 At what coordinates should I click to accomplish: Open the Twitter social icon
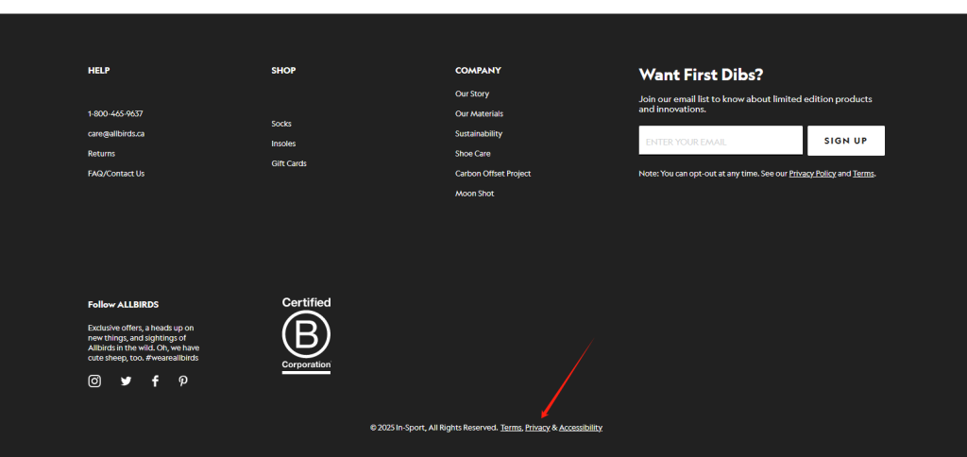coord(126,381)
